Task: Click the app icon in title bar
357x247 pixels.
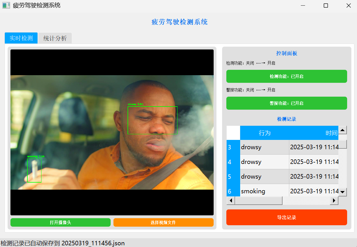Action: 6,5
